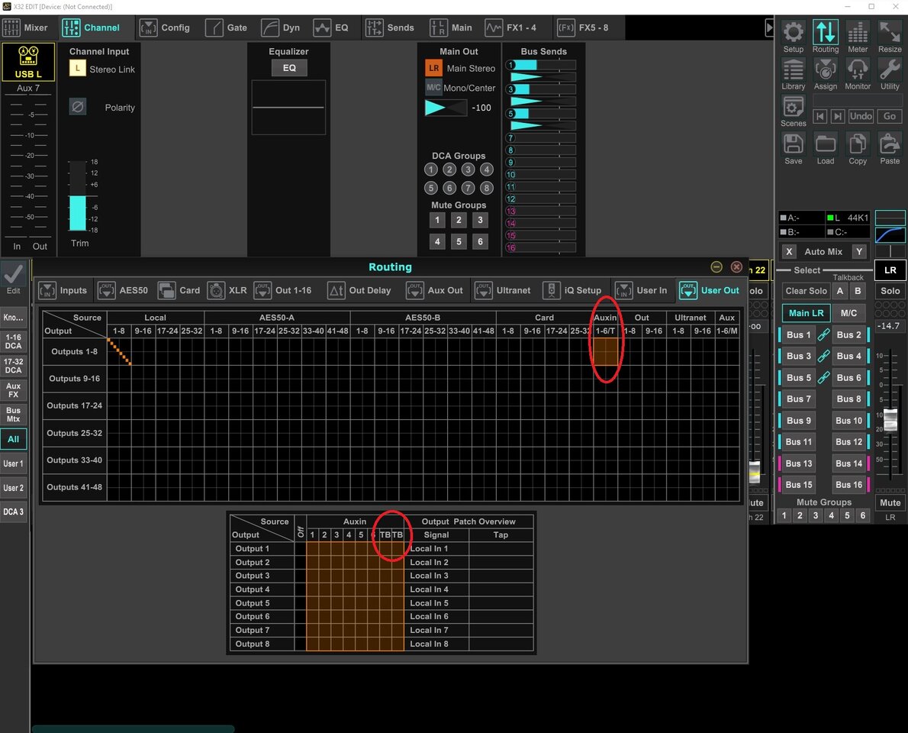Open the Ultranet routing tab

[503, 290]
